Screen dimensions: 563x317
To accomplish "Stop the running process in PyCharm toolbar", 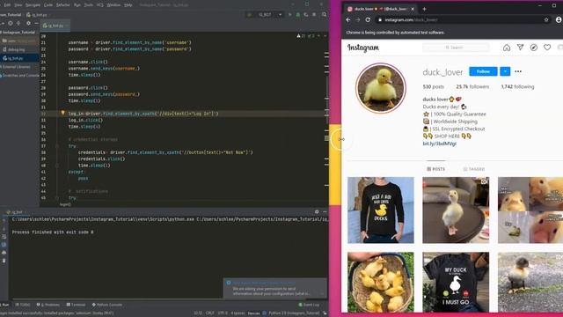I will 314,15.
